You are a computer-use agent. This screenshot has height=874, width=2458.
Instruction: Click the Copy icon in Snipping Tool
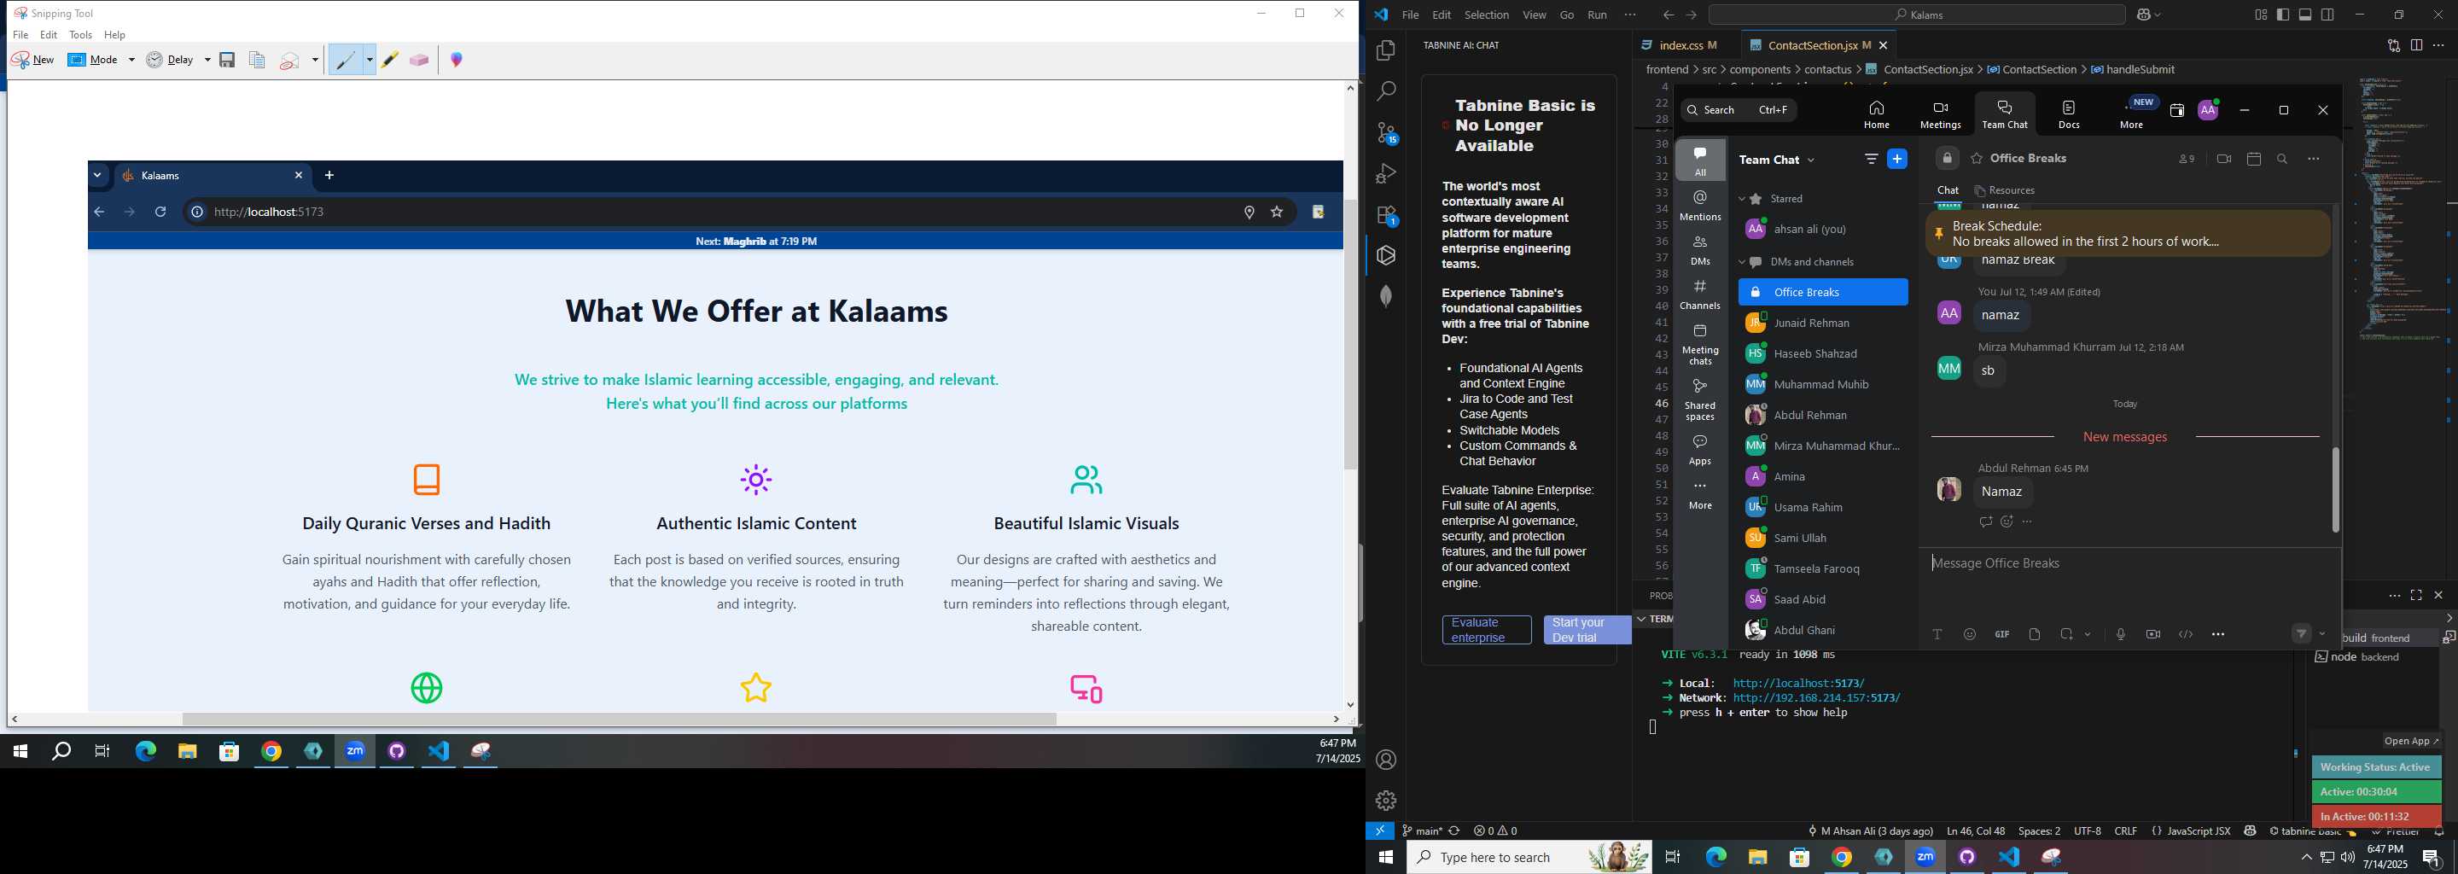click(257, 60)
